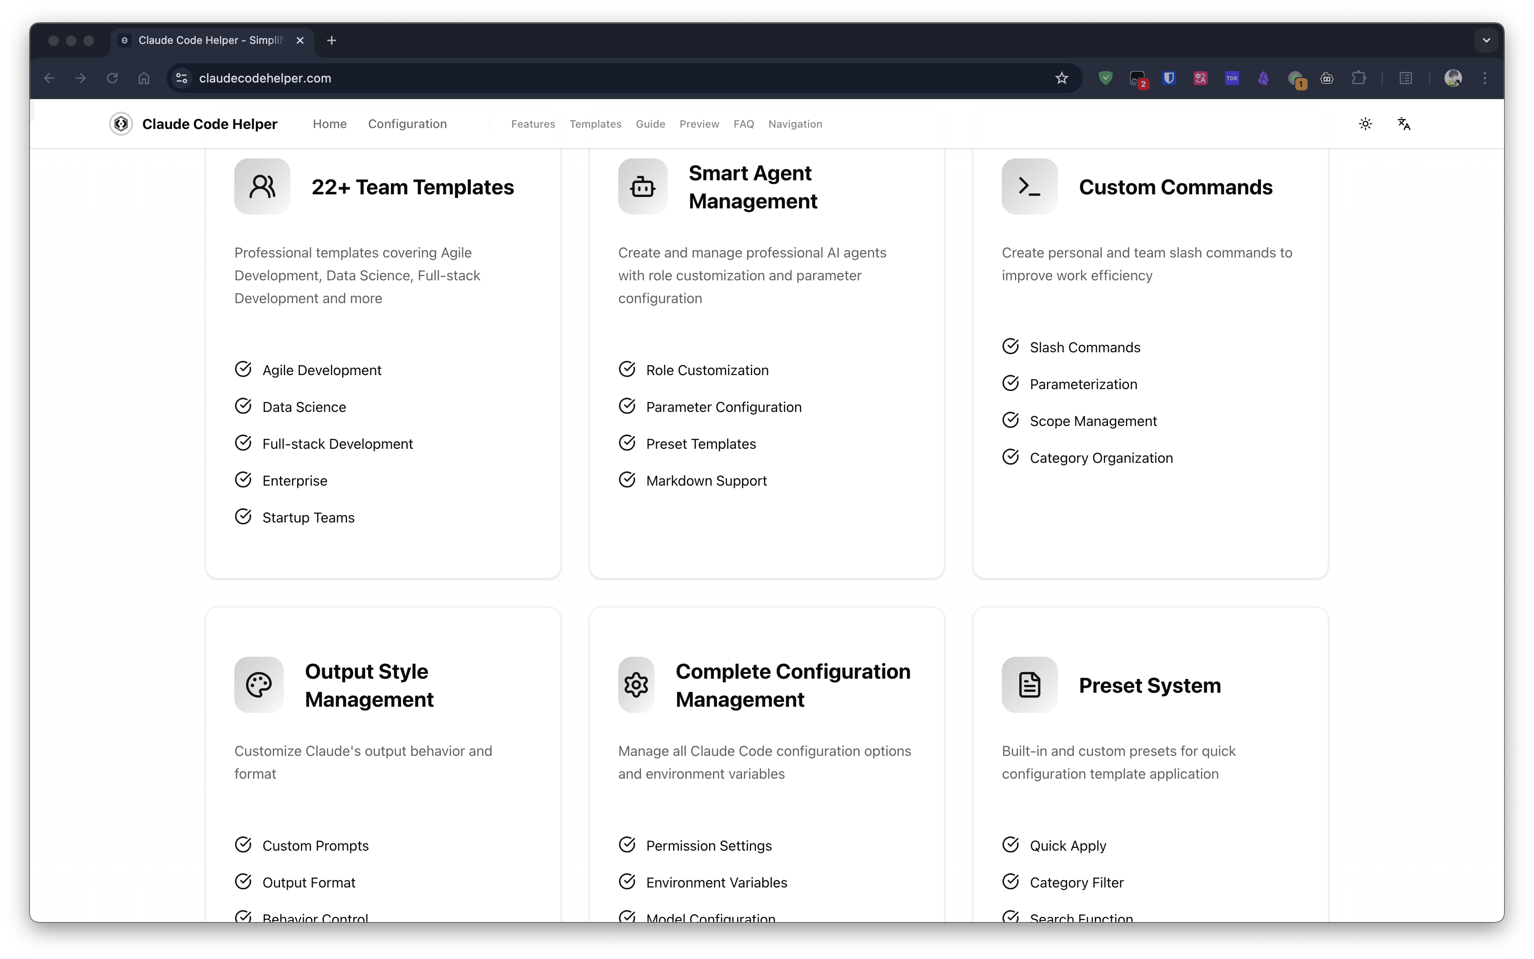The width and height of the screenshot is (1534, 959).
Task: Click the Smart Agent robot icon
Action: 643,186
